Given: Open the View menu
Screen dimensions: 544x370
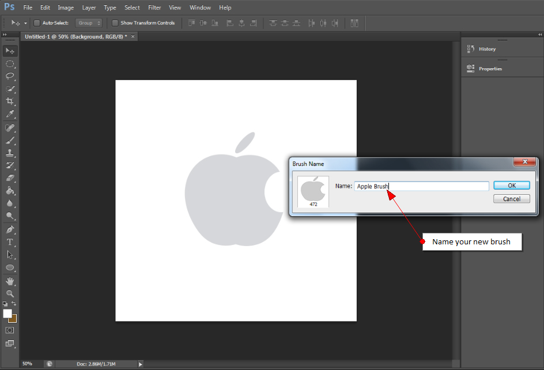Looking at the screenshot, I should (x=175, y=7).
